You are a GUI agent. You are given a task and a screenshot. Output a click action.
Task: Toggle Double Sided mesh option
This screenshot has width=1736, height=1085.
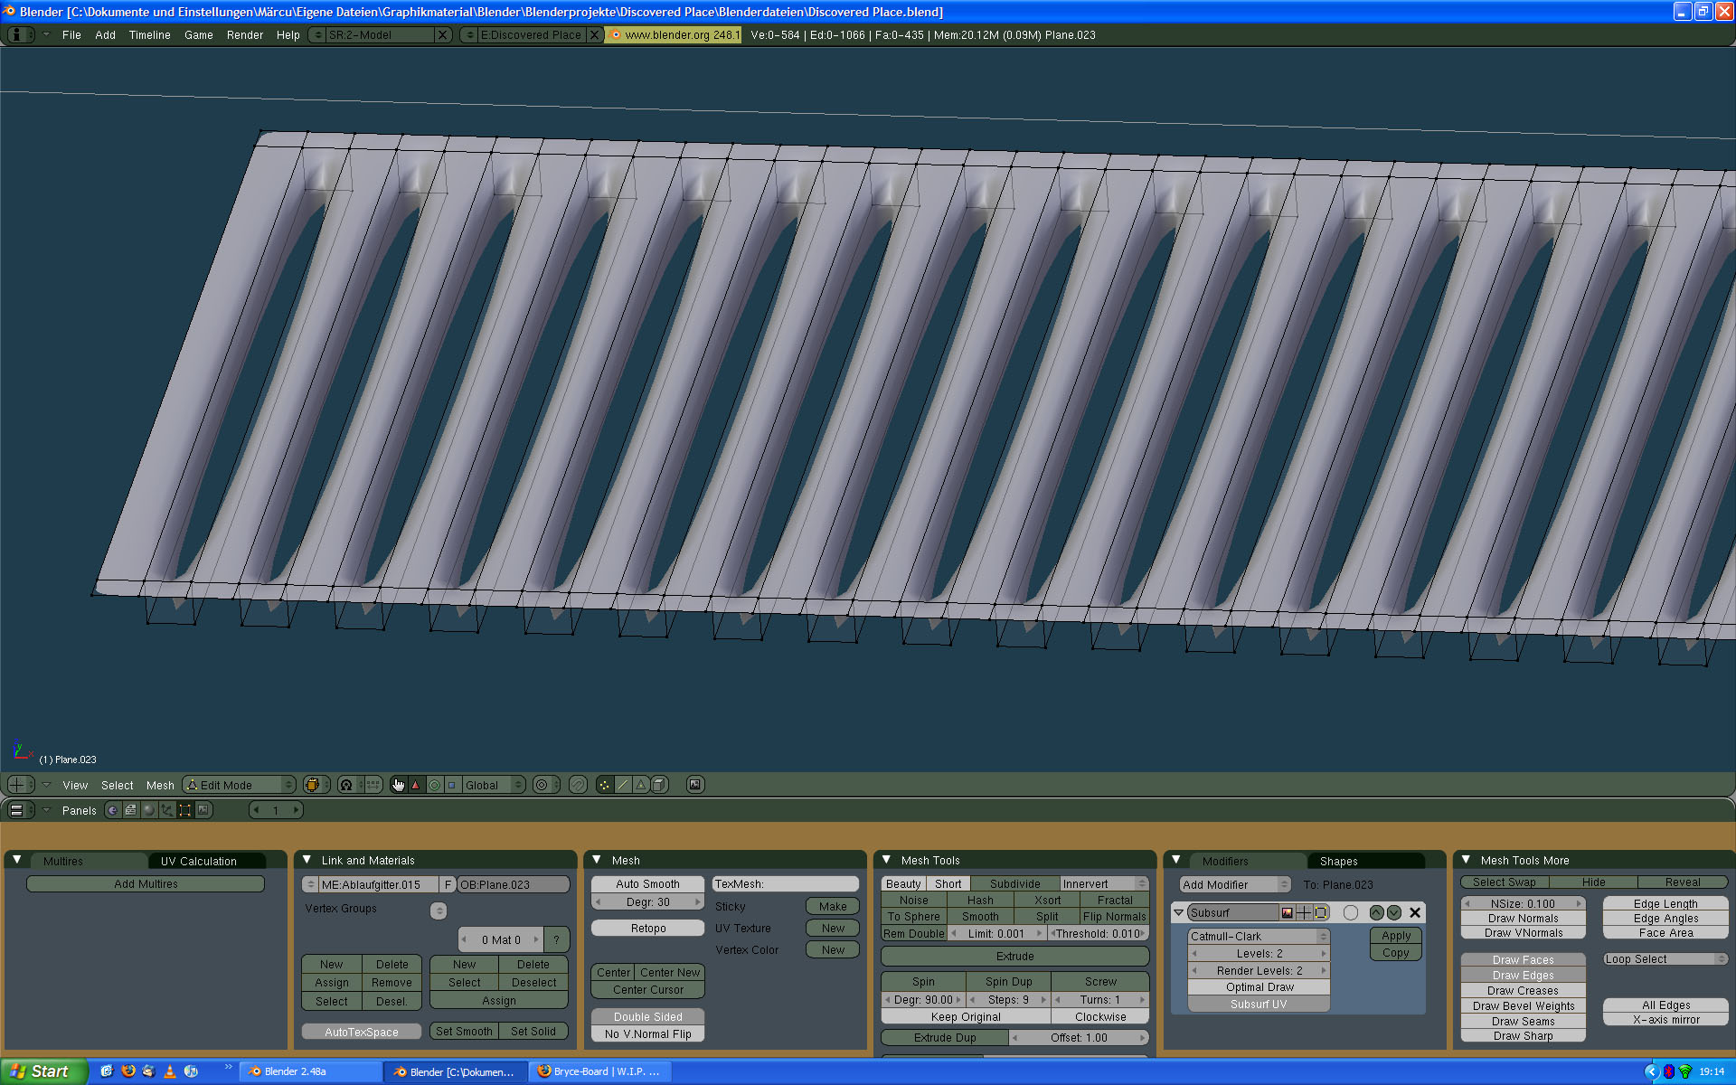pos(647,1017)
